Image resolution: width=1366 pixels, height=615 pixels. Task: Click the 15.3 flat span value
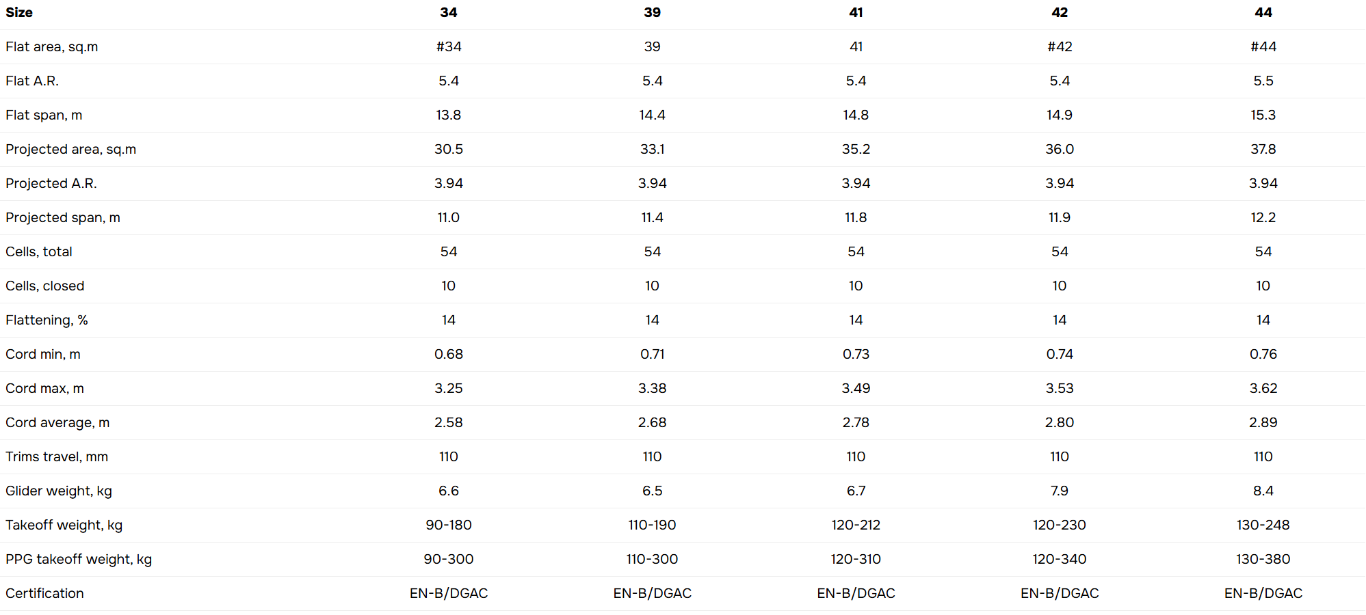pos(1263,115)
